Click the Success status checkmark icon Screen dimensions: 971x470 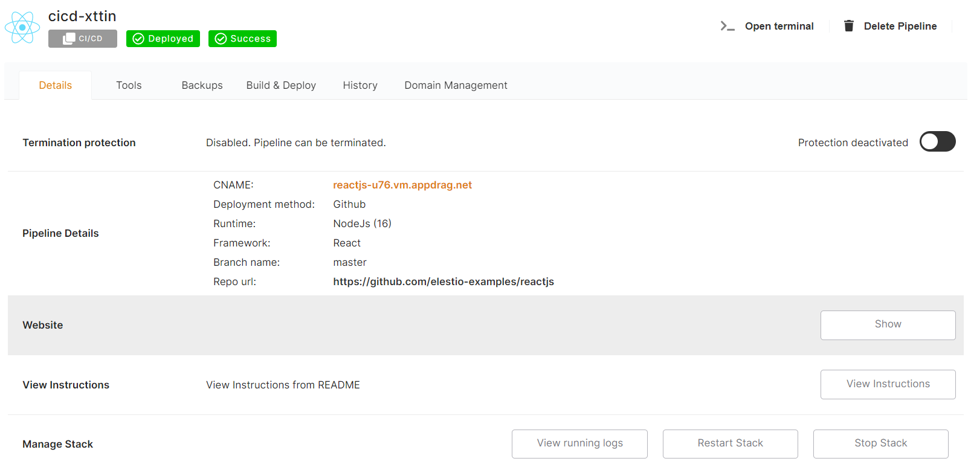(x=221, y=39)
